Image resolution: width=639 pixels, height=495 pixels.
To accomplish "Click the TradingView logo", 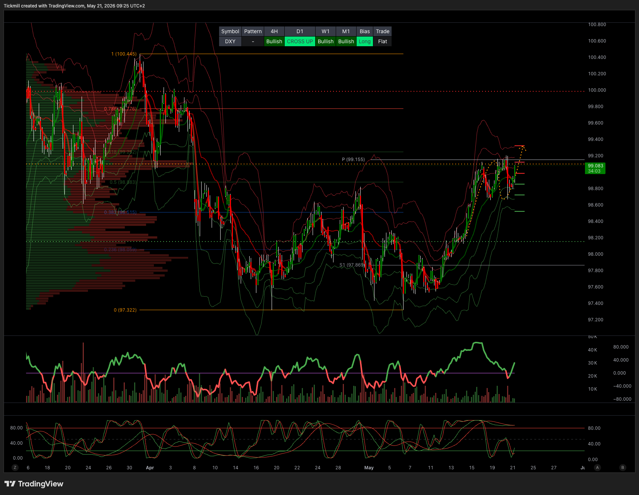I will coord(34,484).
